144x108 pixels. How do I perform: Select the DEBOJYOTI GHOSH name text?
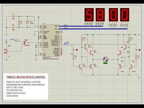pos(16,93)
